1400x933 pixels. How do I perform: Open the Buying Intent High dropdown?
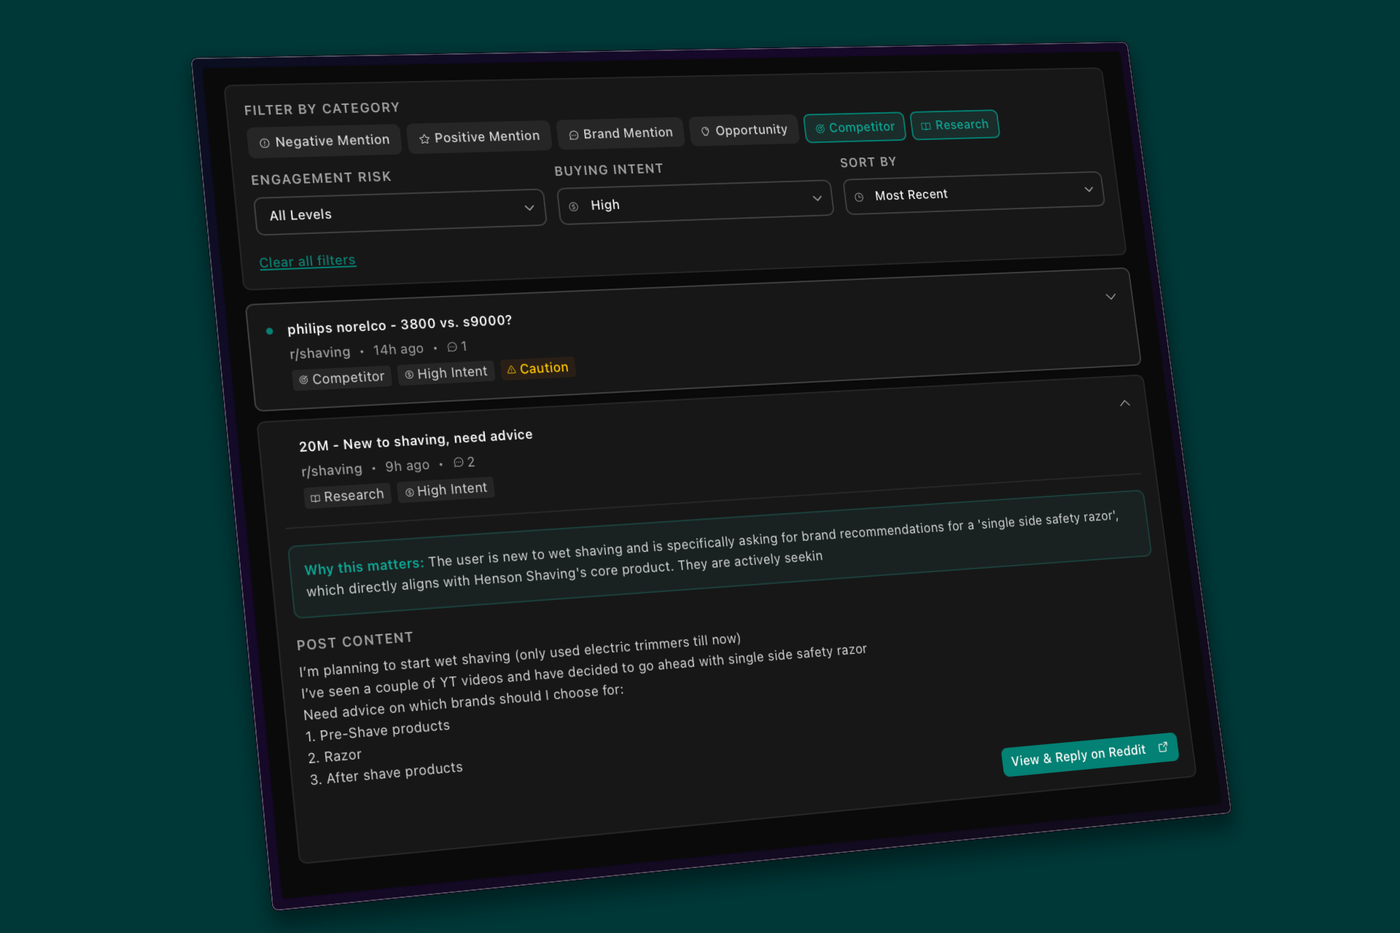pos(695,202)
